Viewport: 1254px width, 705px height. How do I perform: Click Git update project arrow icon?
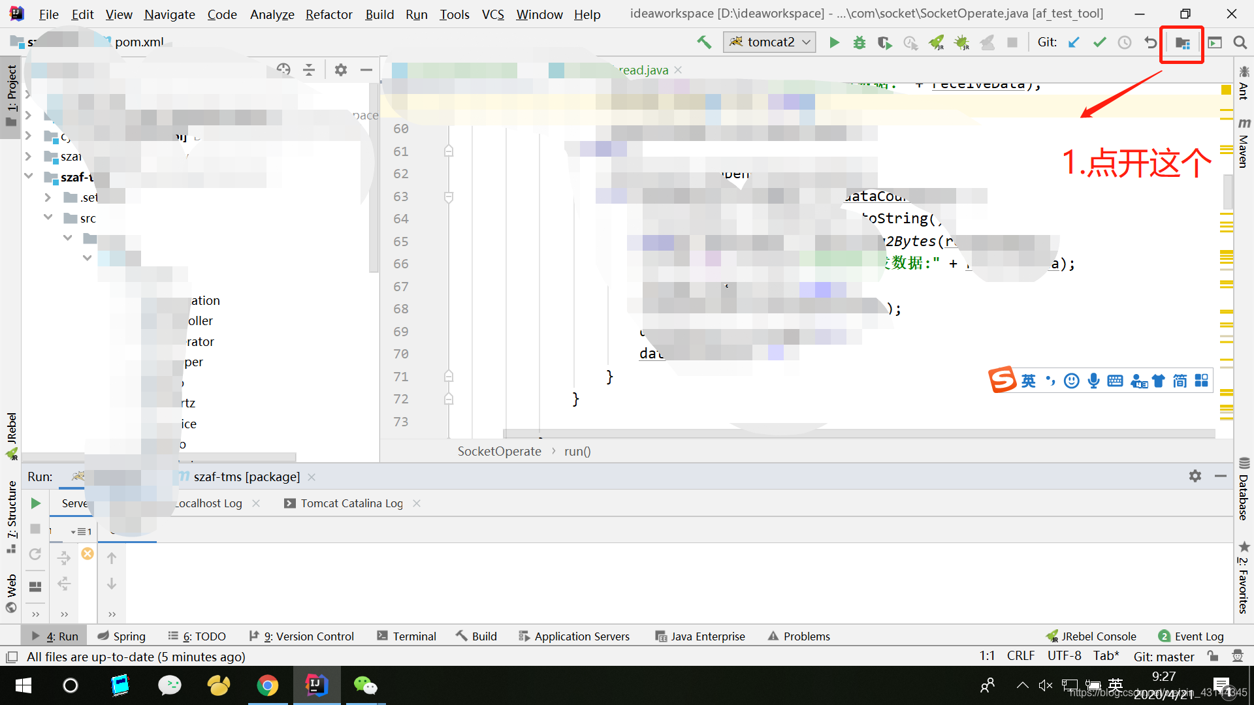1074,42
